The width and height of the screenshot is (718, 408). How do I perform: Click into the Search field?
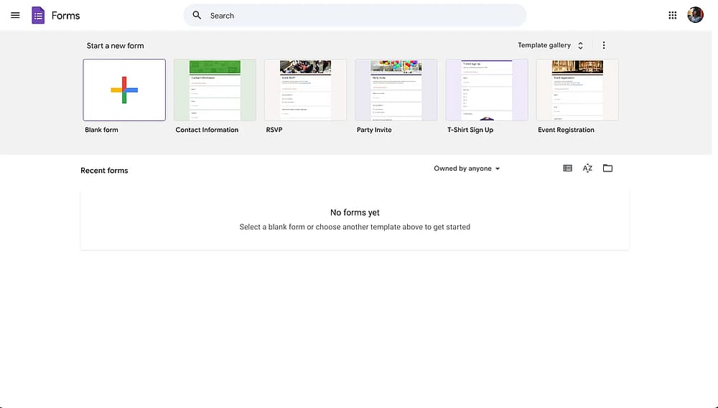pos(355,16)
